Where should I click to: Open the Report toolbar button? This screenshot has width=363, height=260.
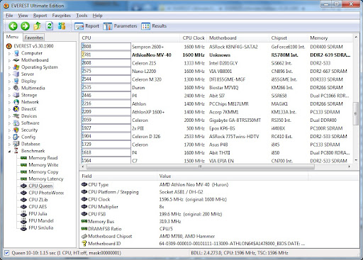(x=86, y=26)
